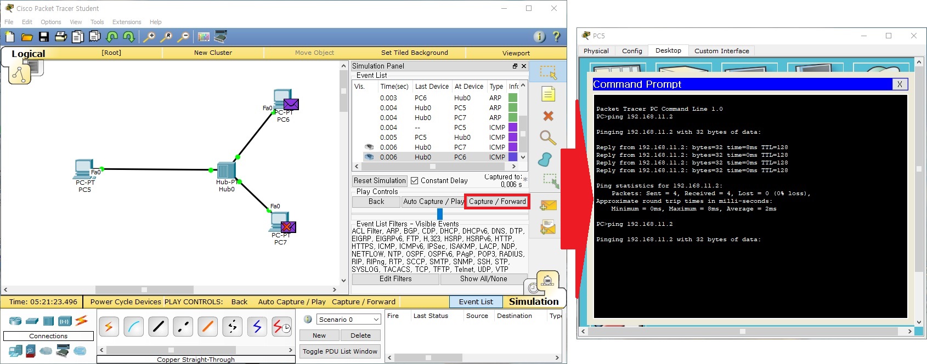The image size is (927, 364).
Task: Create a new network file from toolbar
Action: [9, 37]
